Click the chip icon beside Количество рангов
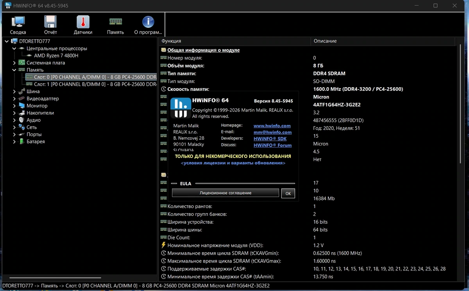469x291 pixels. 164,206
